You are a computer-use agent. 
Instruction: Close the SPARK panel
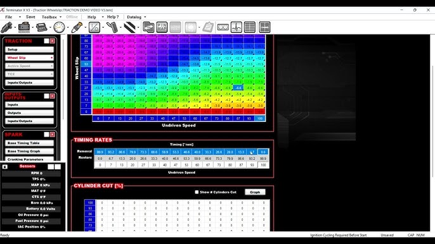pos(52,135)
